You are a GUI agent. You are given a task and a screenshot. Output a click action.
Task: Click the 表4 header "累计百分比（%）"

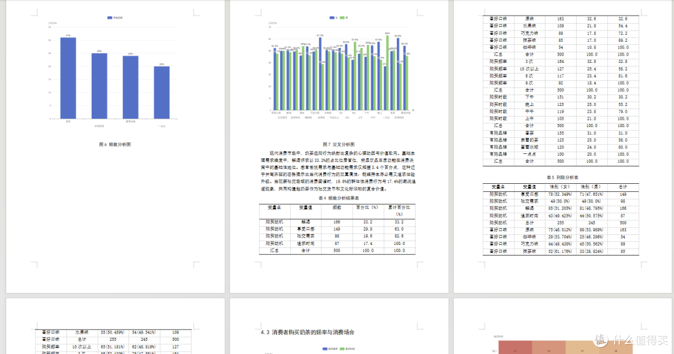399,210
